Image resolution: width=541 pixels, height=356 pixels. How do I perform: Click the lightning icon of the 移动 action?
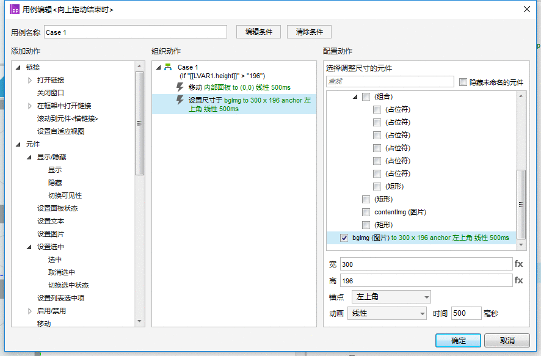180,87
